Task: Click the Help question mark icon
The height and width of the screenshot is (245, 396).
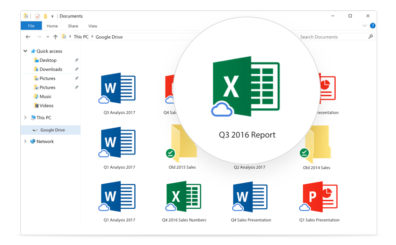Action: 372,26
